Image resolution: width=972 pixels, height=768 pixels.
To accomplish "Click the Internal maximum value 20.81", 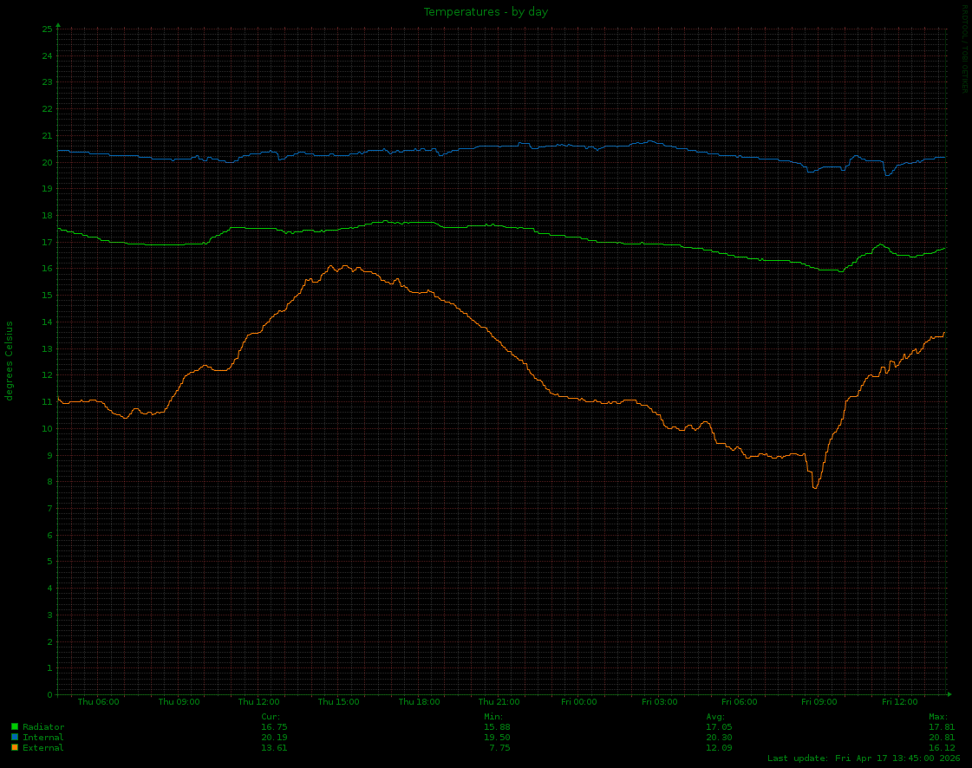I will point(942,737).
